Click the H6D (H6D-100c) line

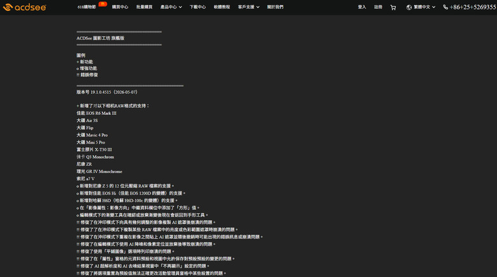[x=127, y=200]
